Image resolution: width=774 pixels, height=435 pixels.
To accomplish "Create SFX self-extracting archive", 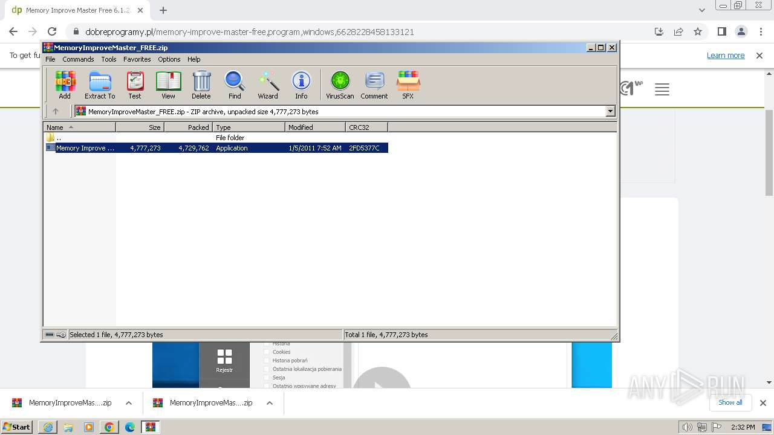I will point(408,85).
